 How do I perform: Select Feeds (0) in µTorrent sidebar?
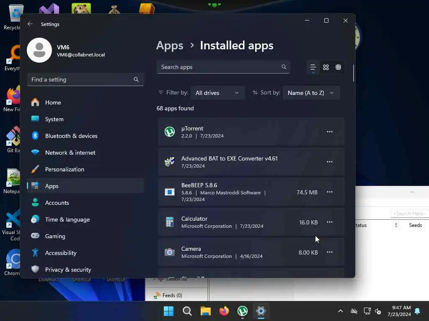[172, 296]
